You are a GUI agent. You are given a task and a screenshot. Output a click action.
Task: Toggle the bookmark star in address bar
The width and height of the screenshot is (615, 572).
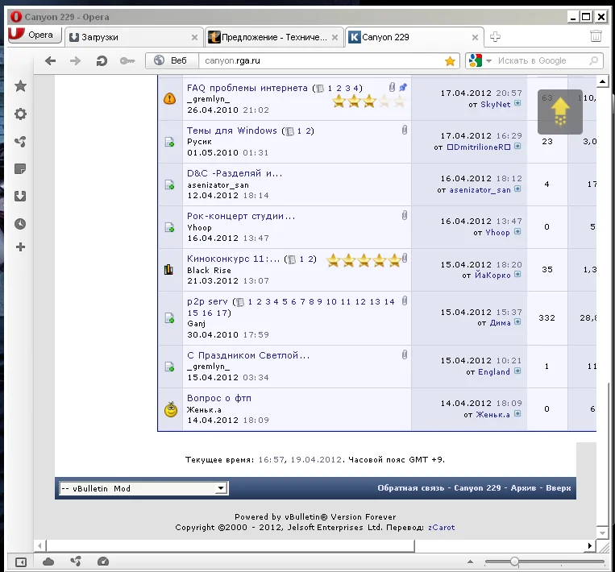(450, 60)
